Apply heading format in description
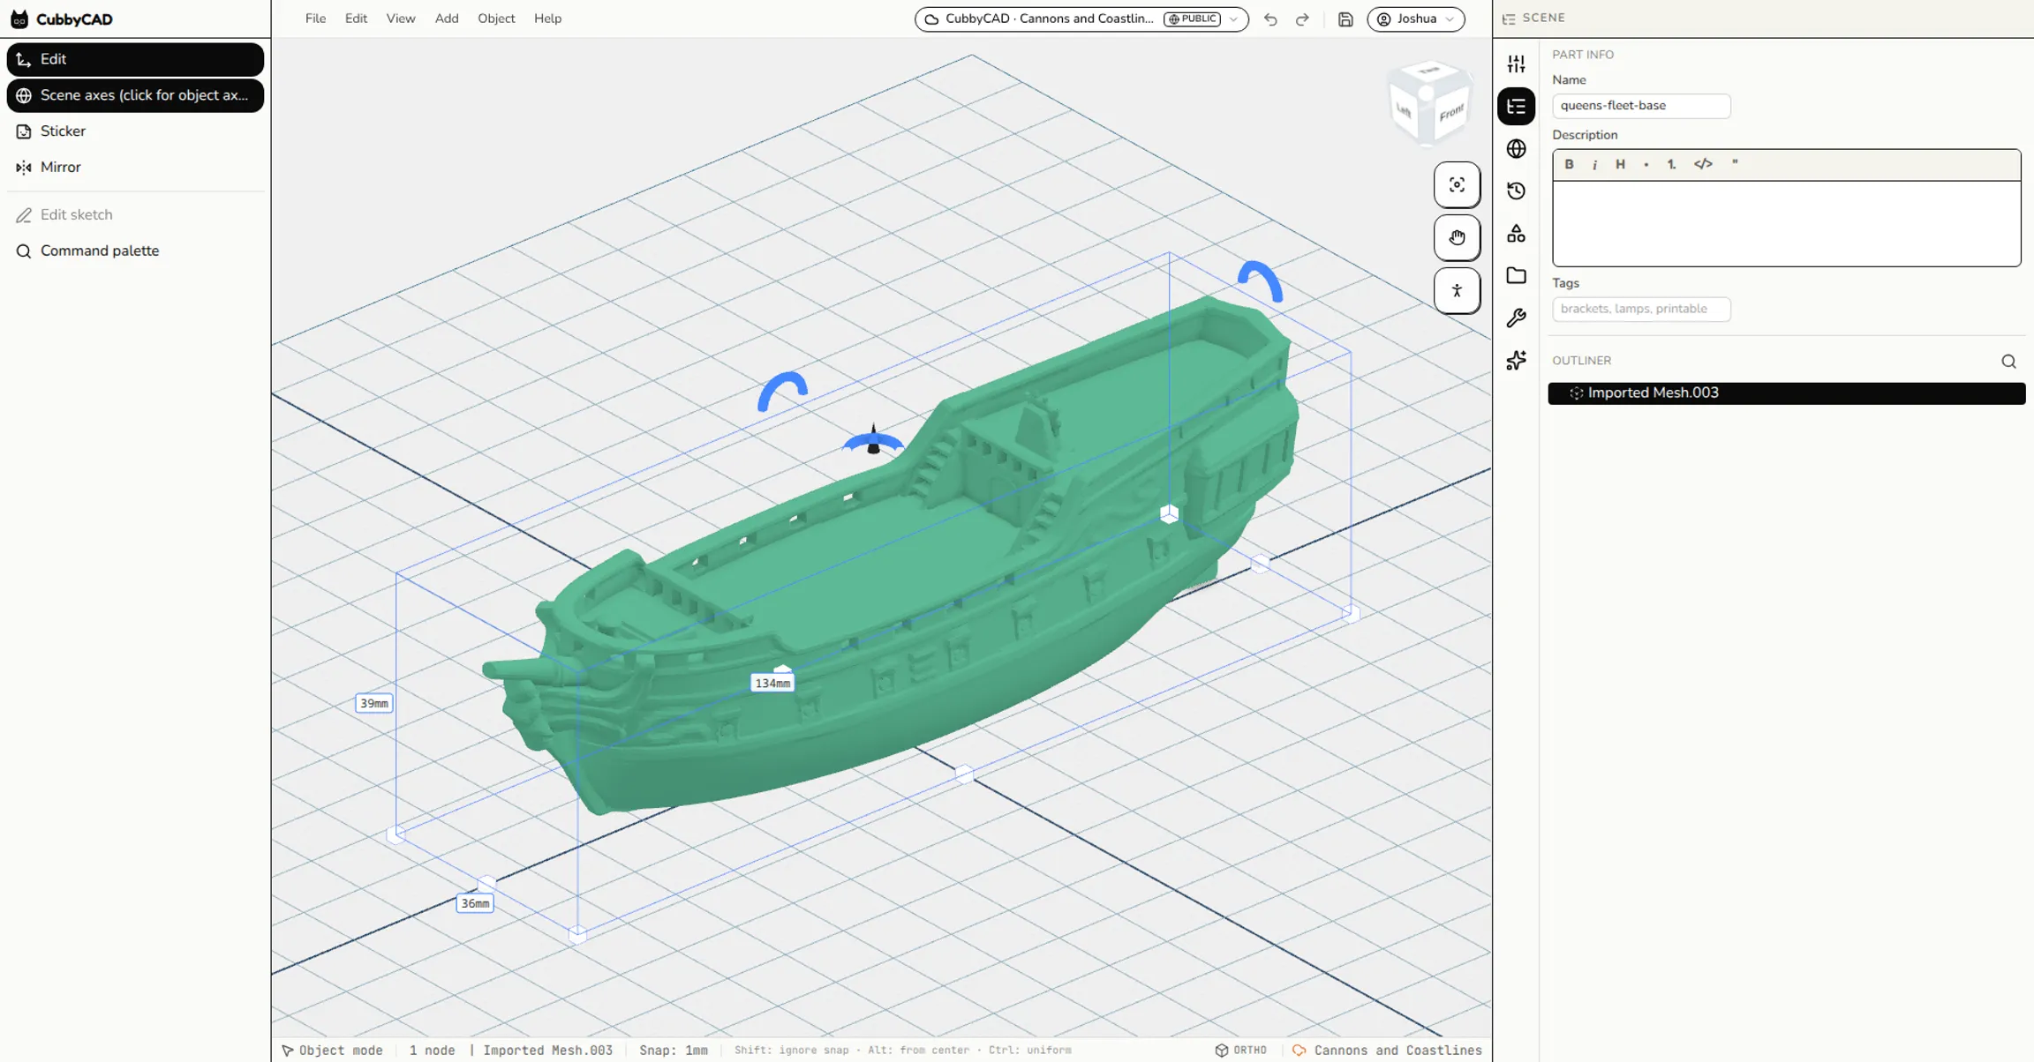Screen dimensions: 2034x1062 pos(1620,164)
